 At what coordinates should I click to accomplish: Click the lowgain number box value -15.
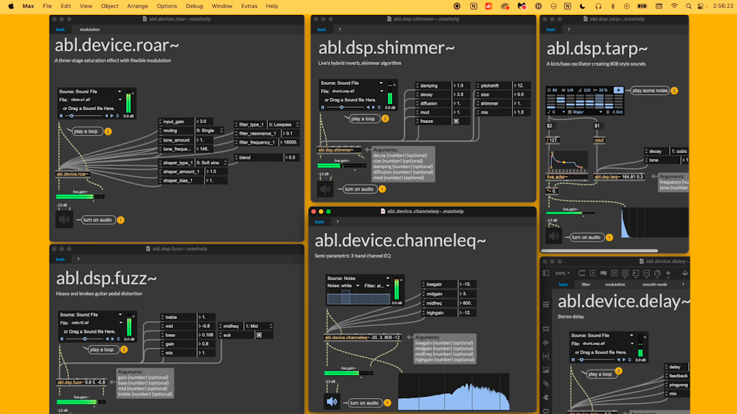click(467, 284)
